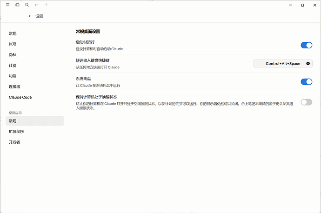The width and height of the screenshot is (321, 213).
Task: Minimize the Claude window
Action: point(290,5)
